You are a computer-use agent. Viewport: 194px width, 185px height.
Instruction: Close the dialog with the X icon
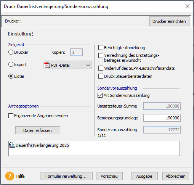point(188,6)
